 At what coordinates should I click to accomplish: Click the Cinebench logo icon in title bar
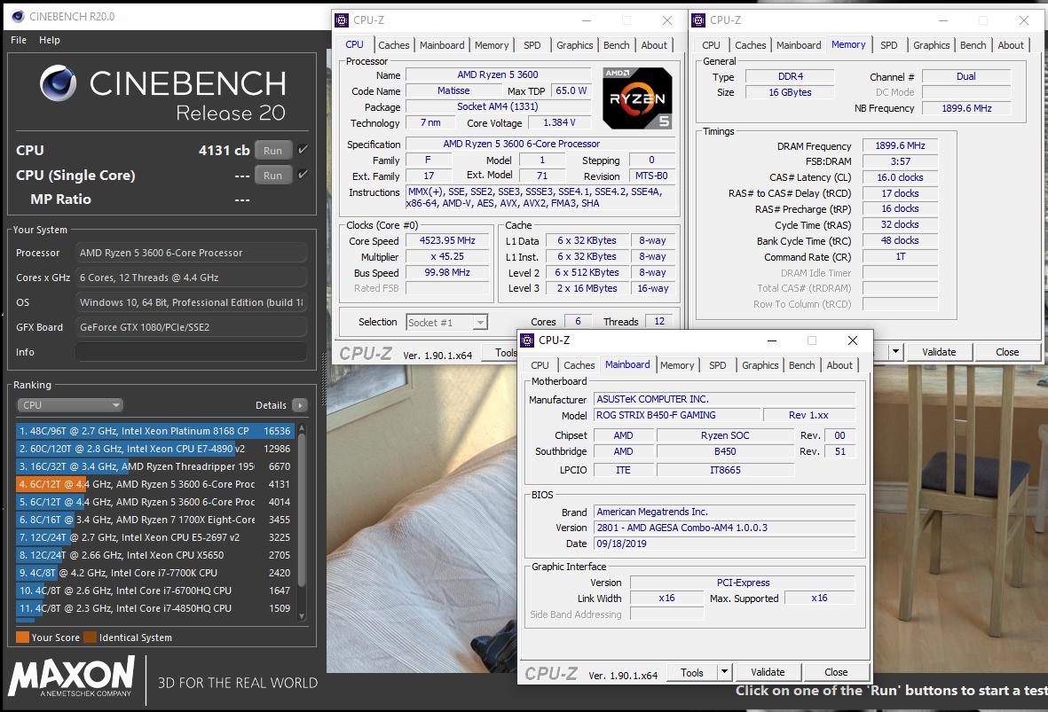pos(18,16)
